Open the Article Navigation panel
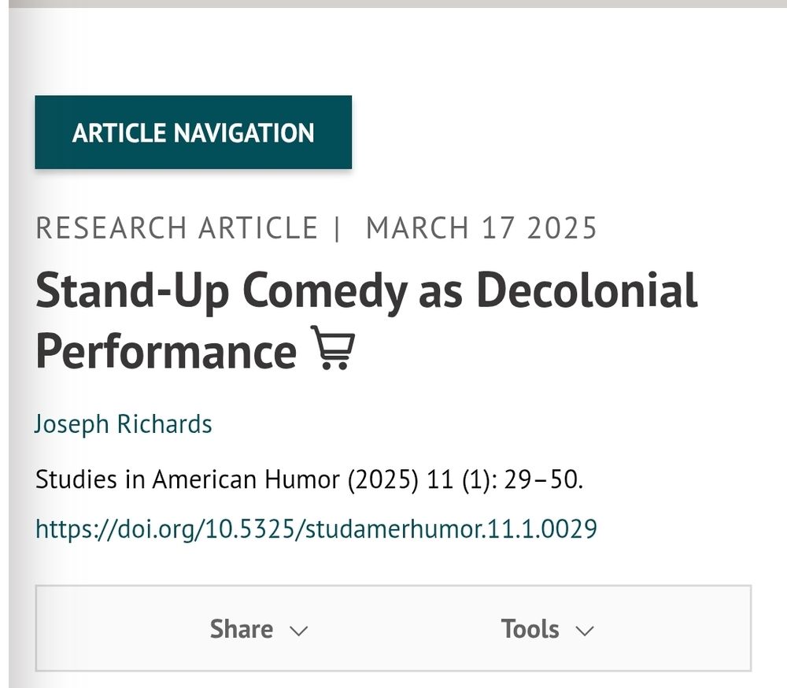 click(194, 132)
